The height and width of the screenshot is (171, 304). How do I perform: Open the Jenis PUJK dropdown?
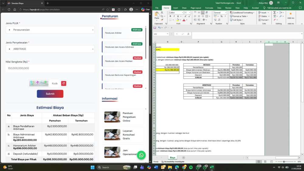(x=50, y=30)
